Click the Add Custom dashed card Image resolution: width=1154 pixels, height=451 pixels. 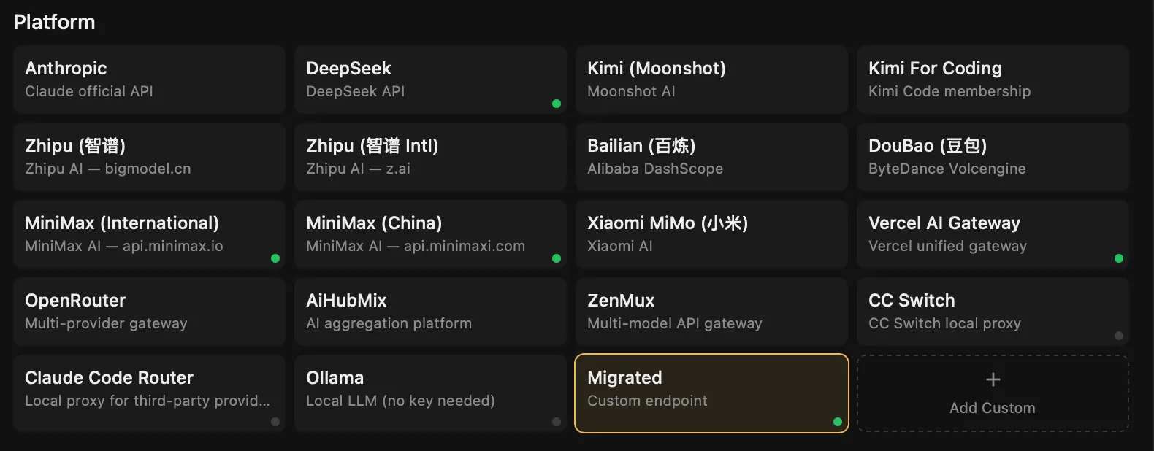tap(992, 393)
